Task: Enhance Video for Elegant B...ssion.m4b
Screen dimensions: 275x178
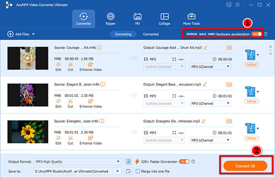Action: point(91,103)
